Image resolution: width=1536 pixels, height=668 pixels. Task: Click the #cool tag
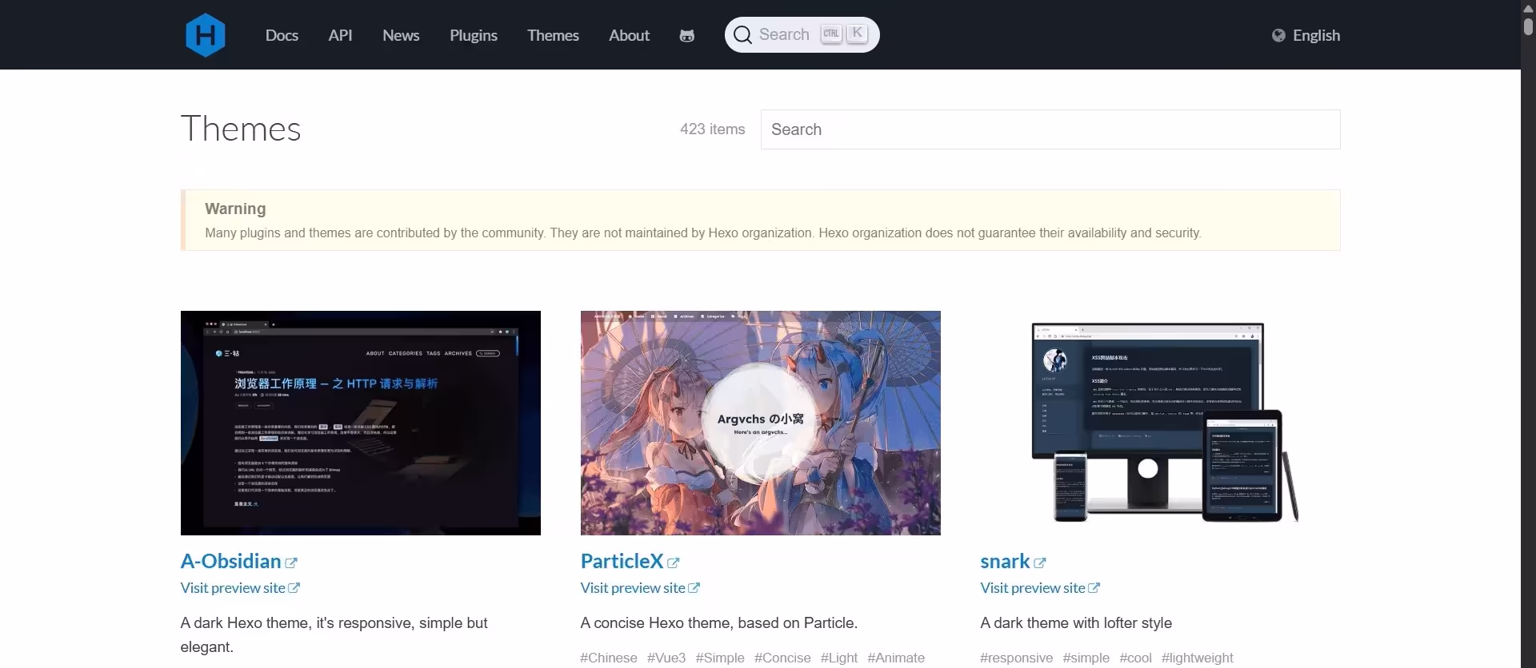click(1136, 658)
